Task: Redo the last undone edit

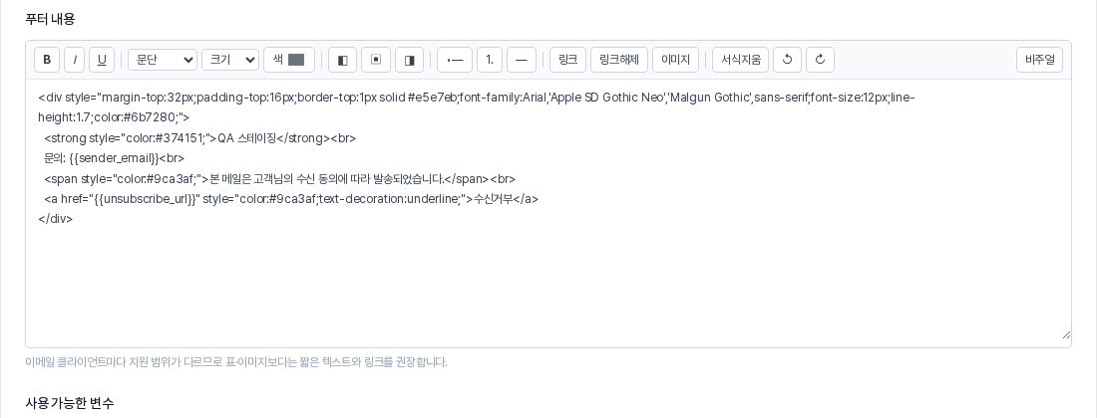Action: 820,60
